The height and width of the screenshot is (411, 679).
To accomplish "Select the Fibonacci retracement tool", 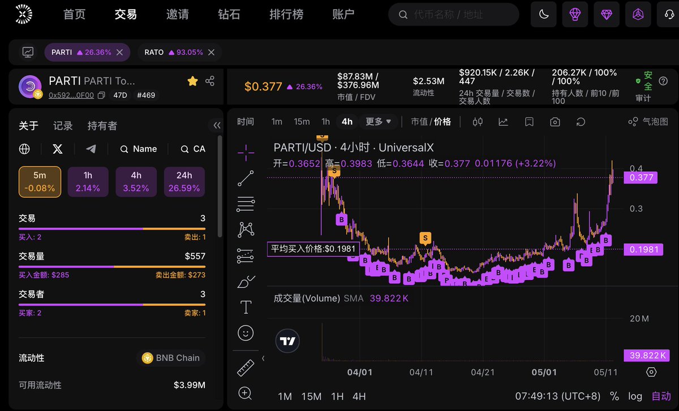I will [246, 204].
